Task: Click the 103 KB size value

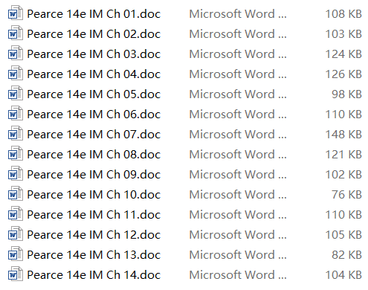Action: [x=343, y=34]
